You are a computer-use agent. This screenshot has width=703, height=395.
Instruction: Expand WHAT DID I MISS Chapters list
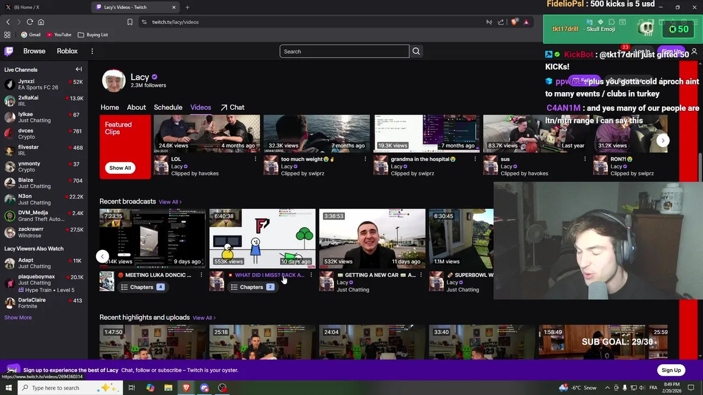pyautogui.click(x=252, y=287)
